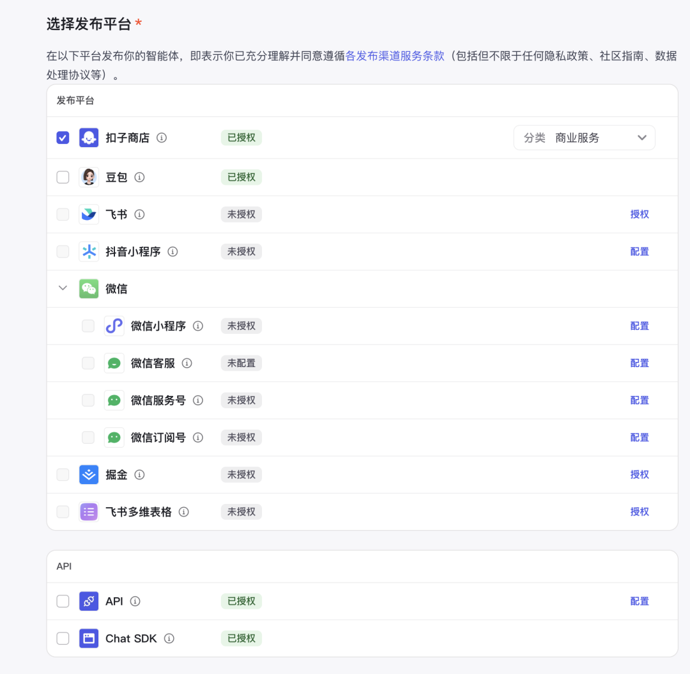
Task: Check the 飞书 checkbox
Action: point(63,214)
